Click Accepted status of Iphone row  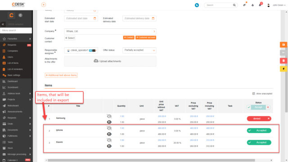click(x=259, y=130)
